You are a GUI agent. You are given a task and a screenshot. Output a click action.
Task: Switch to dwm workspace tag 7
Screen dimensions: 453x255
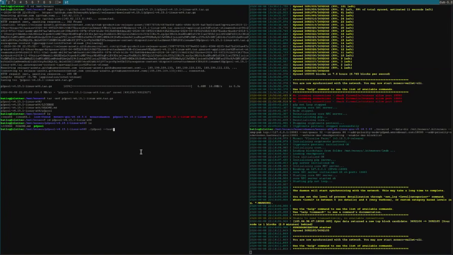(x=38, y=2)
